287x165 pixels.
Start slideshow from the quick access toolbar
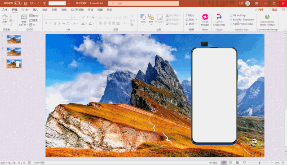pyautogui.click(x=45, y=4)
